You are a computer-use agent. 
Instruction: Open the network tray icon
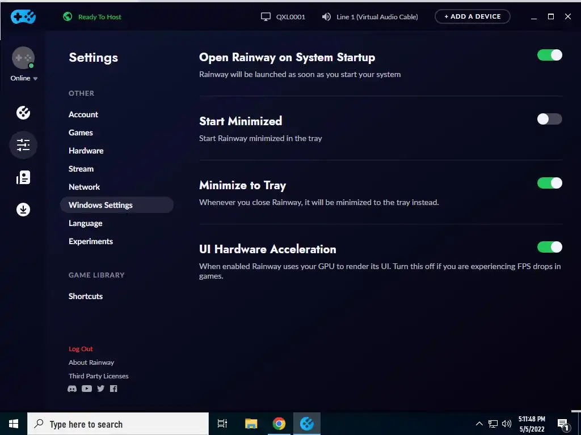pyautogui.click(x=493, y=424)
